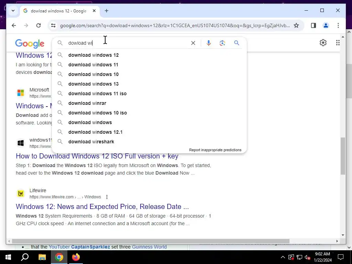Click the browser address bar URL
Viewport: 352px width, 264px height.
point(175,25)
